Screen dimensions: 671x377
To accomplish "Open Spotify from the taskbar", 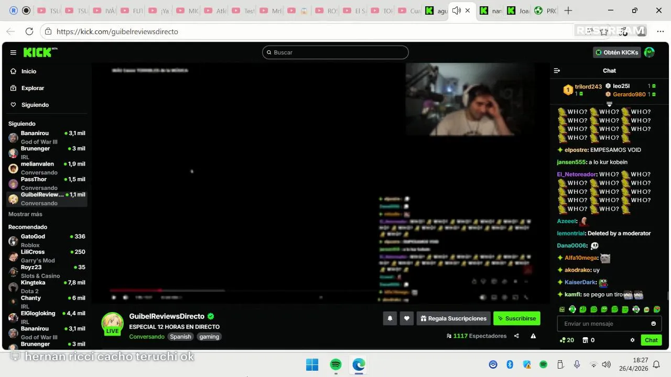I will click(336, 364).
